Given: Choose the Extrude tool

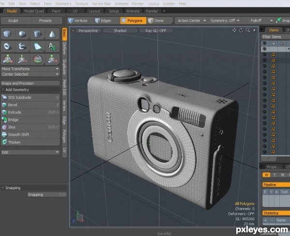Looking at the screenshot, I should click(30, 112).
